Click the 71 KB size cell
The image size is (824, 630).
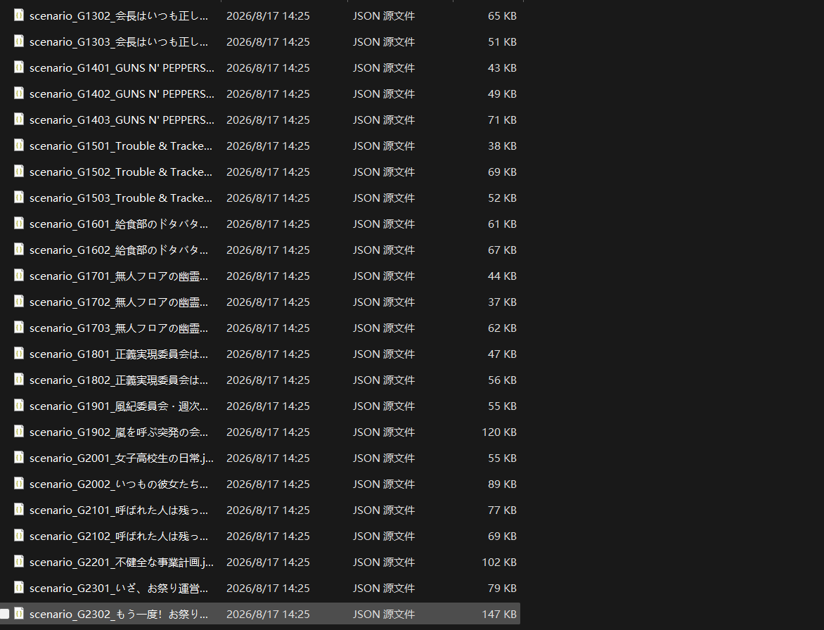tap(502, 120)
